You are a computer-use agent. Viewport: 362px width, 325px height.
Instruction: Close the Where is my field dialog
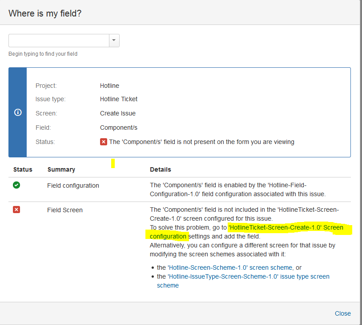pos(342,313)
